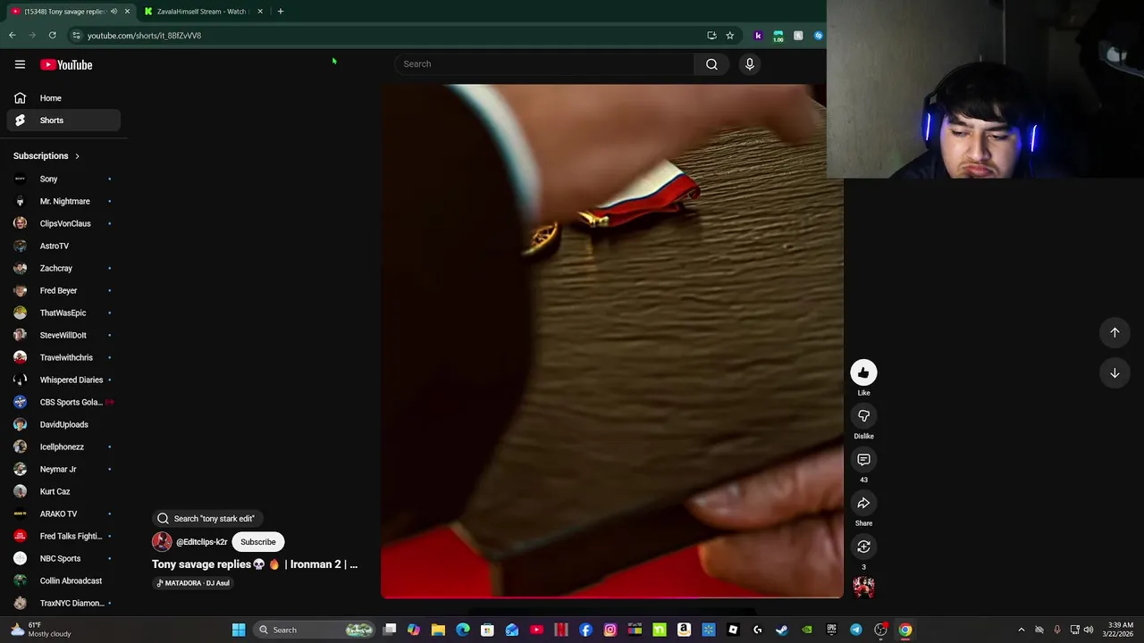Open MATADORA - DJ Asul sound link
The height and width of the screenshot is (643, 1144).
click(194, 583)
